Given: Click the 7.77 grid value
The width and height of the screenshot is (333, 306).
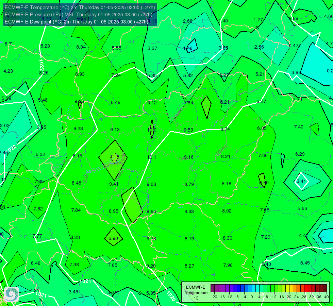Looking at the screenshot, I should click(x=37, y=236).
